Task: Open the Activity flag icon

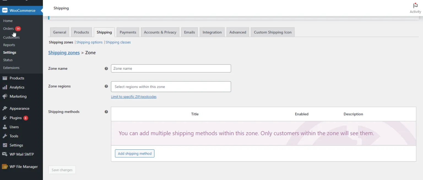Action: (x=415, y=6)
